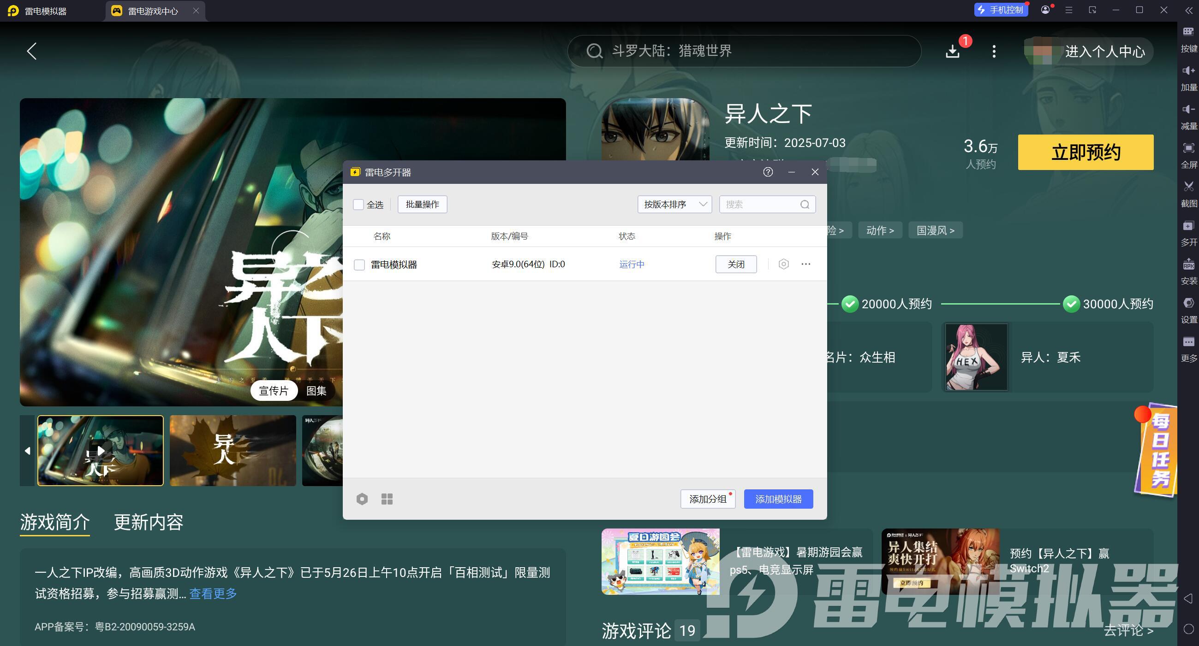1199x646 pixels.
Task: Open the 手机控制 phone control toggle
Action: [x=1001, y=10]
